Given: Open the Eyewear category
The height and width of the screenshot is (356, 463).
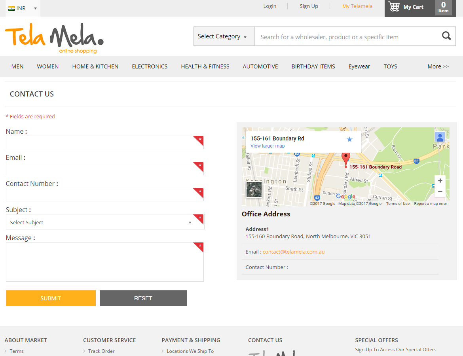Looking at the screenshot, I should (x=359, y=66).
